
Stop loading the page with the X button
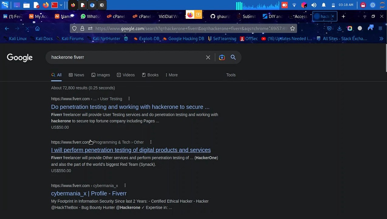(x=27, y=29)
